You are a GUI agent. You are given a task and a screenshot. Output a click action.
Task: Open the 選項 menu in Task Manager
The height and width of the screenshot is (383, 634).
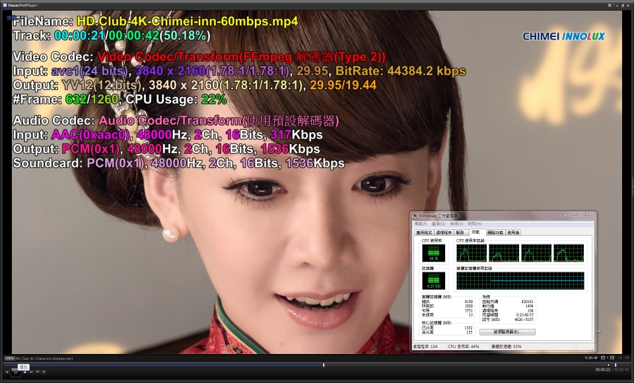(x=439, y=224)
